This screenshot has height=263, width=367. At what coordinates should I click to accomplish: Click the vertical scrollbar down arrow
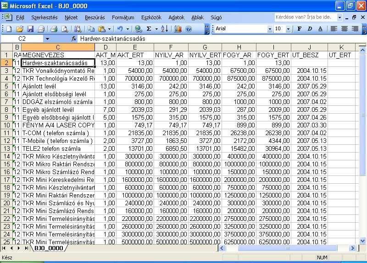coord(362,241)
